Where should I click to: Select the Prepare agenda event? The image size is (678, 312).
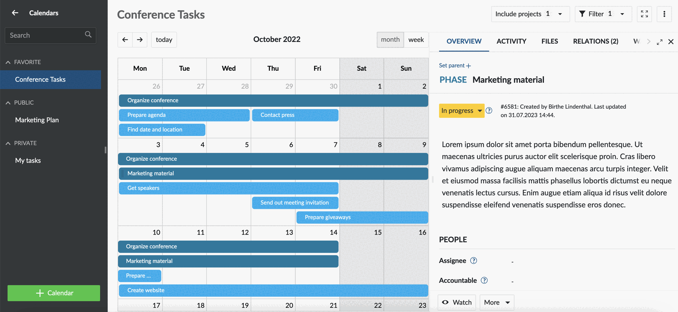(x=184, y=115)
